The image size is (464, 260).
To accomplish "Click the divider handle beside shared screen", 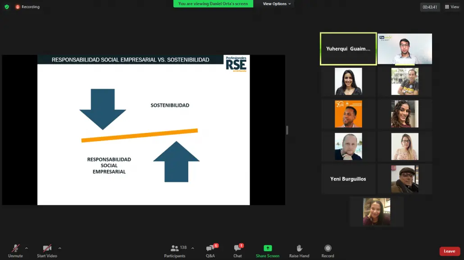I will pos(287,130).
